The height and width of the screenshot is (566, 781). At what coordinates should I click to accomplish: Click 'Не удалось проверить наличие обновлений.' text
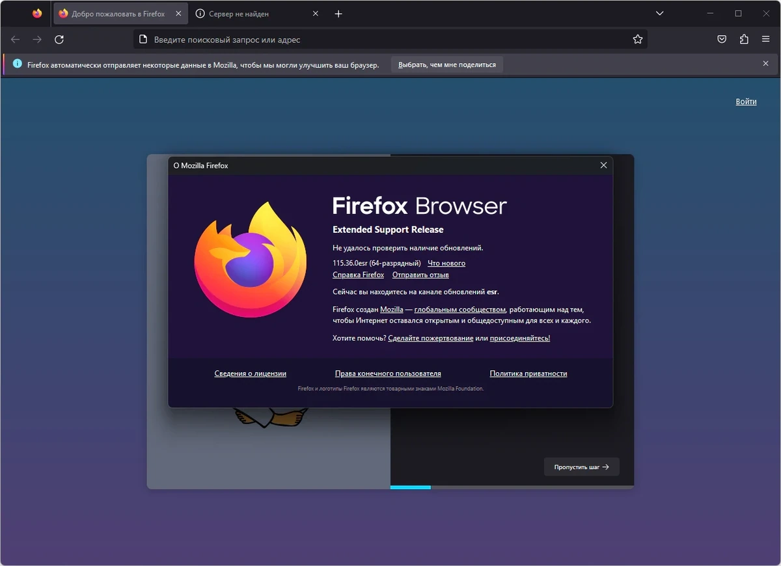coord(408,248)
